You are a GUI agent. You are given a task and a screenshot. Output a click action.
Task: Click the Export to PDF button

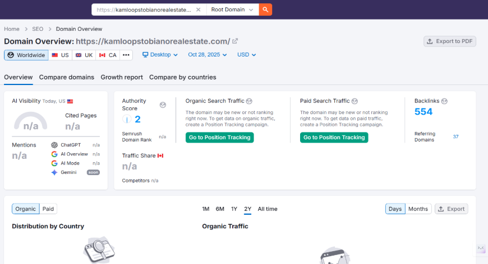tap(449, 41)
